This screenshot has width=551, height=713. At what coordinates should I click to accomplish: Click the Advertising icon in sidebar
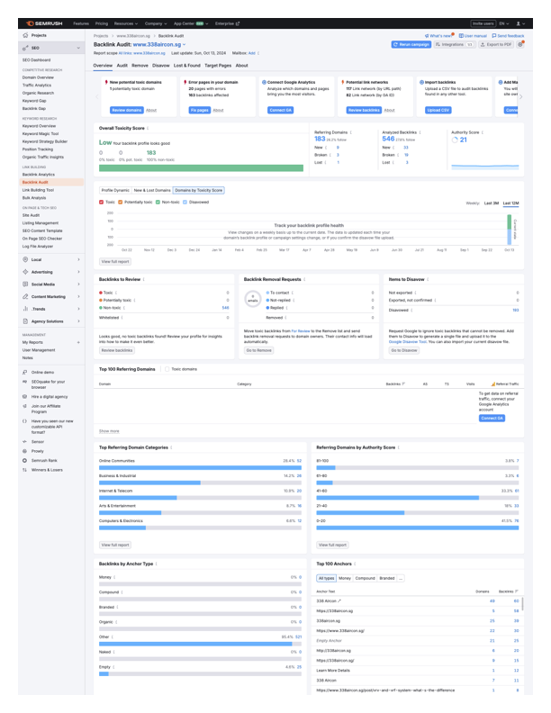24,272
